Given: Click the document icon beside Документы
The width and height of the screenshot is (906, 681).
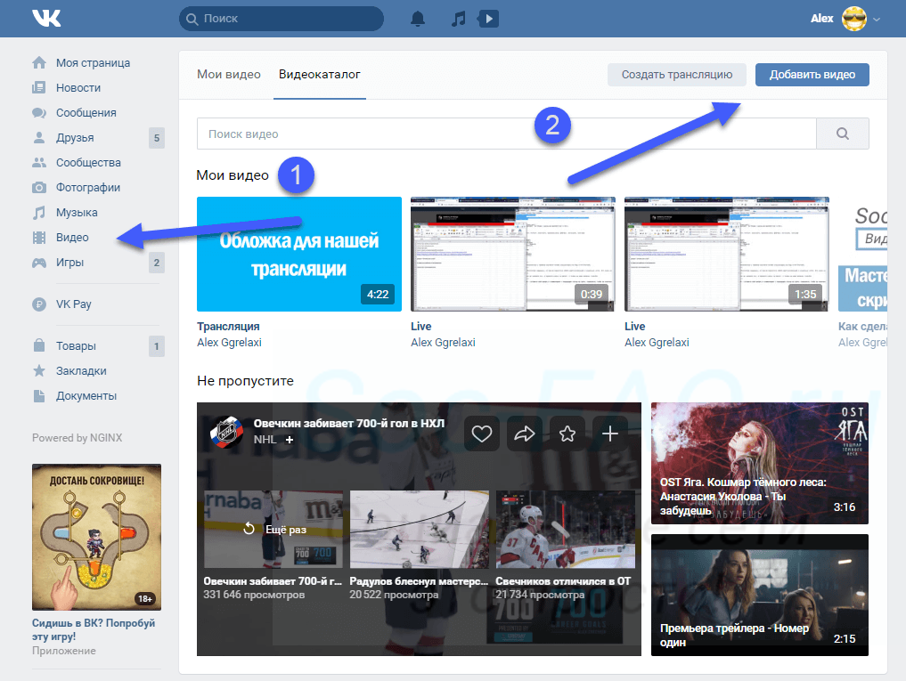Looking at the screenshot, I should coord(38,395).
